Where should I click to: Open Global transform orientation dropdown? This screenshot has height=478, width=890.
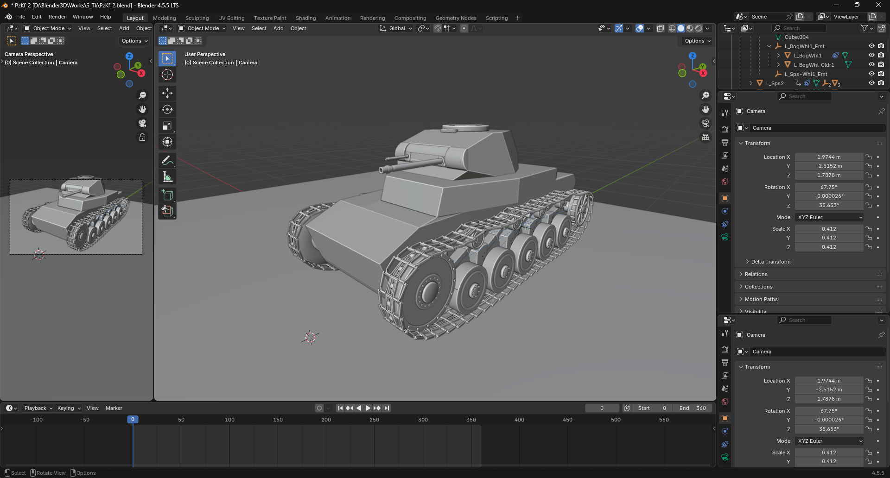point(396,28)
